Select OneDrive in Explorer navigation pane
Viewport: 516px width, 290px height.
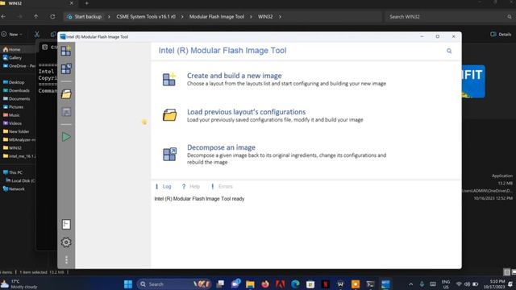click(x=19, y=66)
